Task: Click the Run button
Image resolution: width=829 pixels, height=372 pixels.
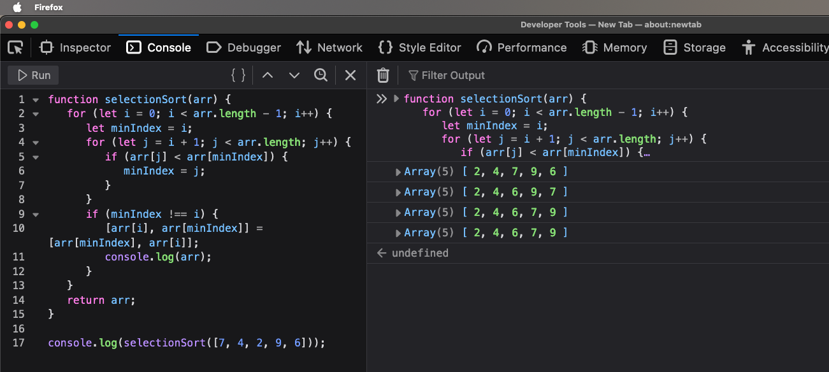Action: 33,75
